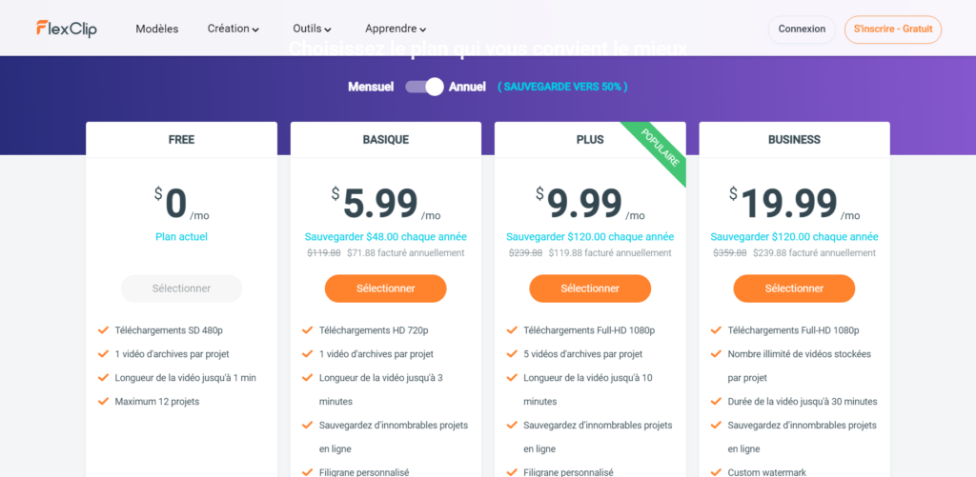
Task: Click S'inscrire - Gratuit button
Action: (892, 30)
